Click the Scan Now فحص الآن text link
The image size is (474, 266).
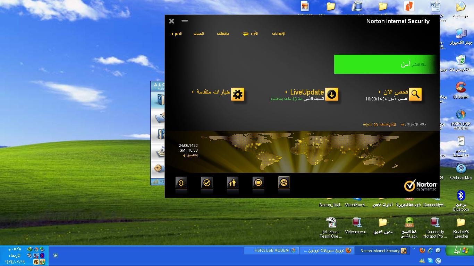pyautogui.click(x=396, y=92)
